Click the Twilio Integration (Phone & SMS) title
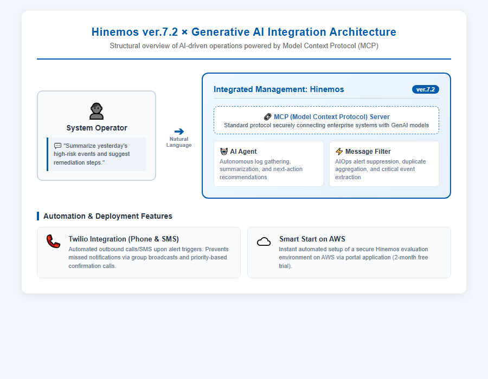Screen dimensions: 488x379 pos(124,239)
